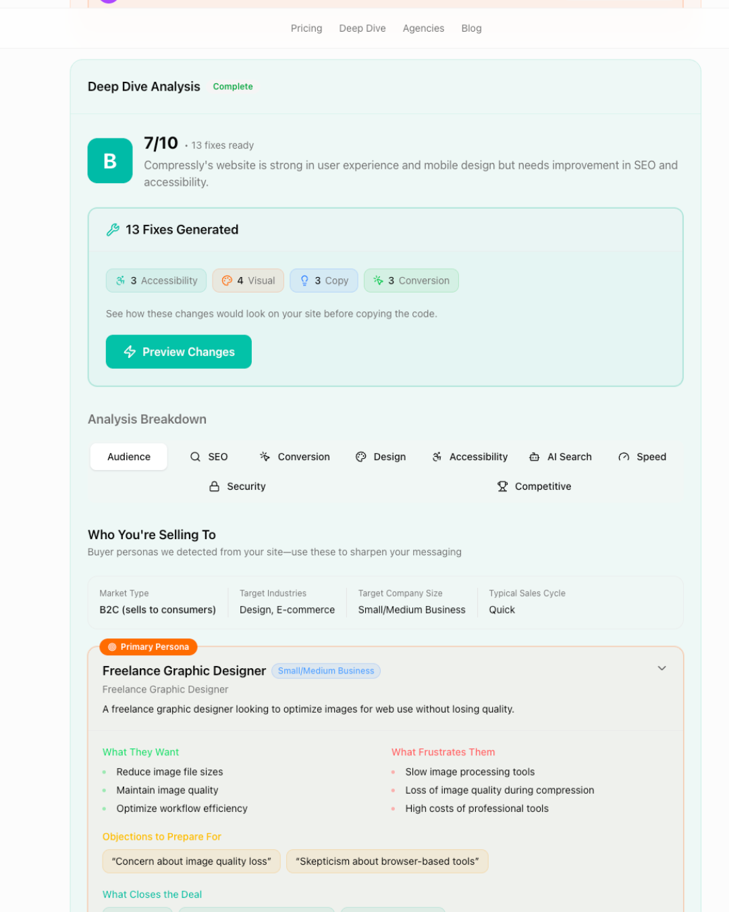Viewport: 729px width, 912px height.
Task: Click the Skepticism about browser-based tools chip
Action: coord(387,861)
